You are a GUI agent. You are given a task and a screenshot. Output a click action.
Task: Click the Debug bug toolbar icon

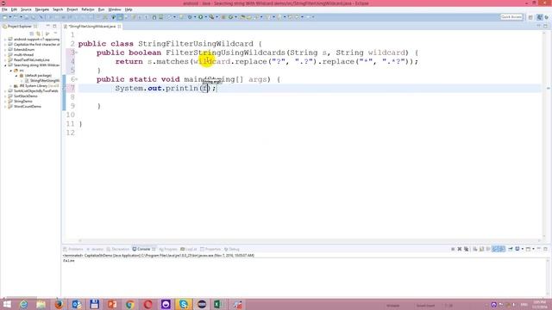(190, 17)
